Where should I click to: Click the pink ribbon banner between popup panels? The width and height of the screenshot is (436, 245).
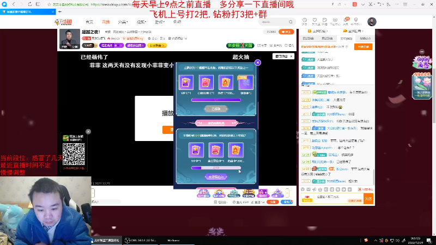point(216,123)
